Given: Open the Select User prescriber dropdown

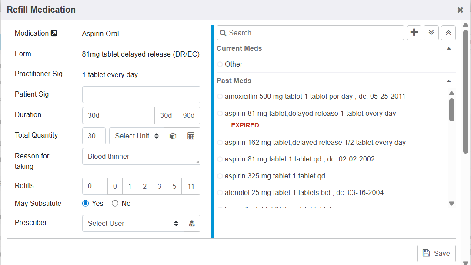Looking at the screenshot, I should 133,223.
